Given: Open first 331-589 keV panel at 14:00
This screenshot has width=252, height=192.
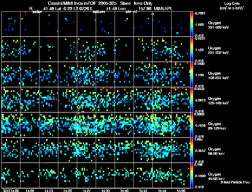Looking at the screenshot, I should point(11,24).
